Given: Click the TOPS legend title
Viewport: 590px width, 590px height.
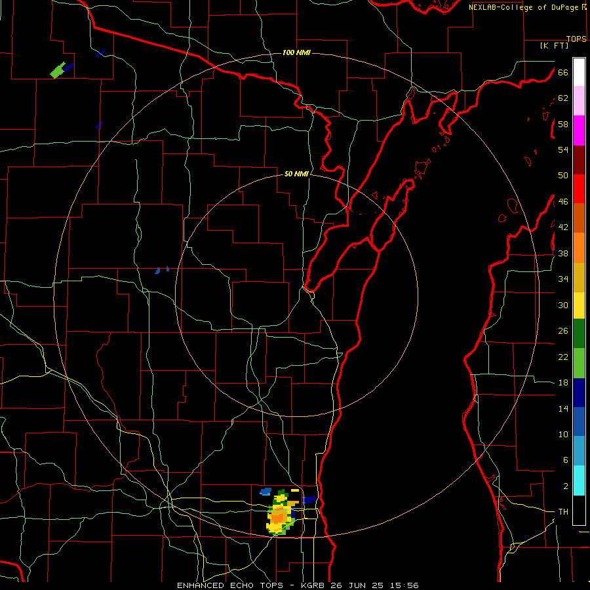Looking at the screenshot, I should pyautogui.click(x=576, y=39).
